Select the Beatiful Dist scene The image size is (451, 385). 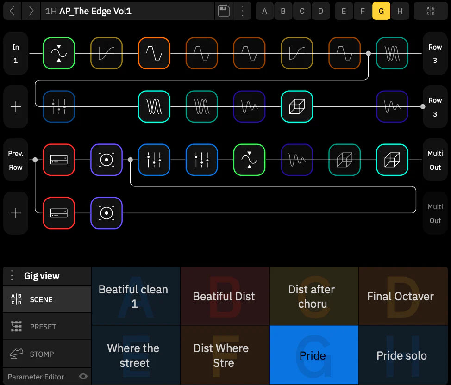224,296
